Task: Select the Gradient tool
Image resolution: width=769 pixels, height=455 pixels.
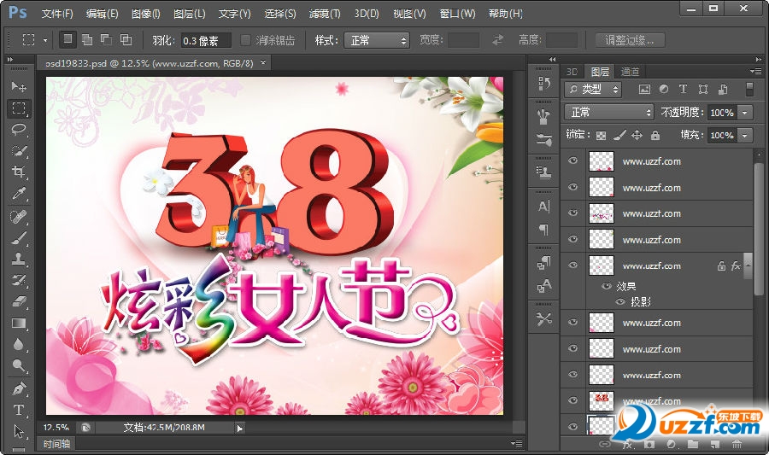Action: coord(19,324)
